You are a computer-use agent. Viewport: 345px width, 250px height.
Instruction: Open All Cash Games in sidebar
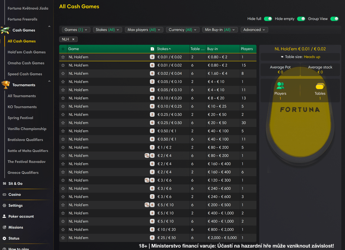point(21,41)
